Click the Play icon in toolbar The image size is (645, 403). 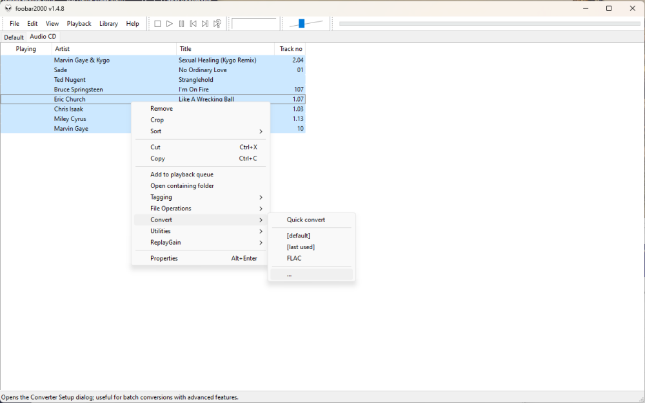click(x=169, y=23)
